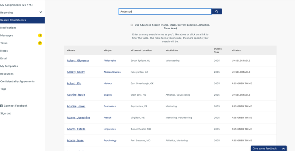Click the search field containing Anderson

(165, 11)
